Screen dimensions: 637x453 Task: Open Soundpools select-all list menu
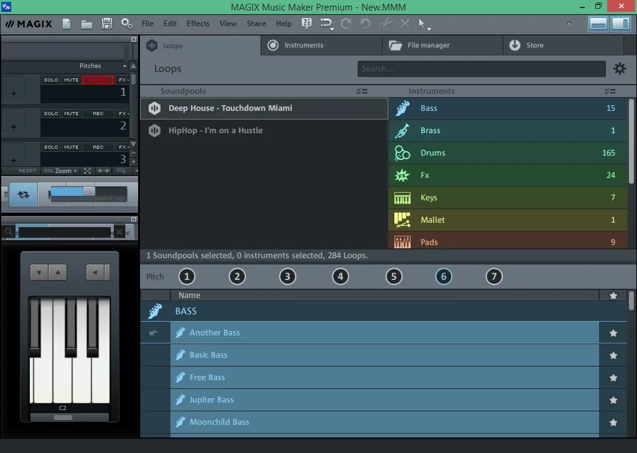coord(361,91)
